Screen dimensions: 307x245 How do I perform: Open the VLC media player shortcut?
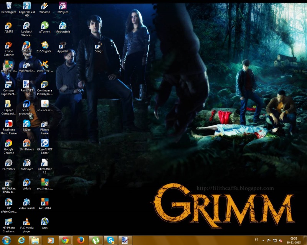[26, 222]
